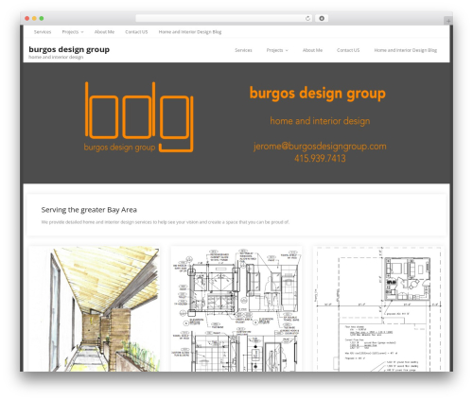Click Projects in the main header navigation
This screenshot has width=473, height=400.
point(274,50)
